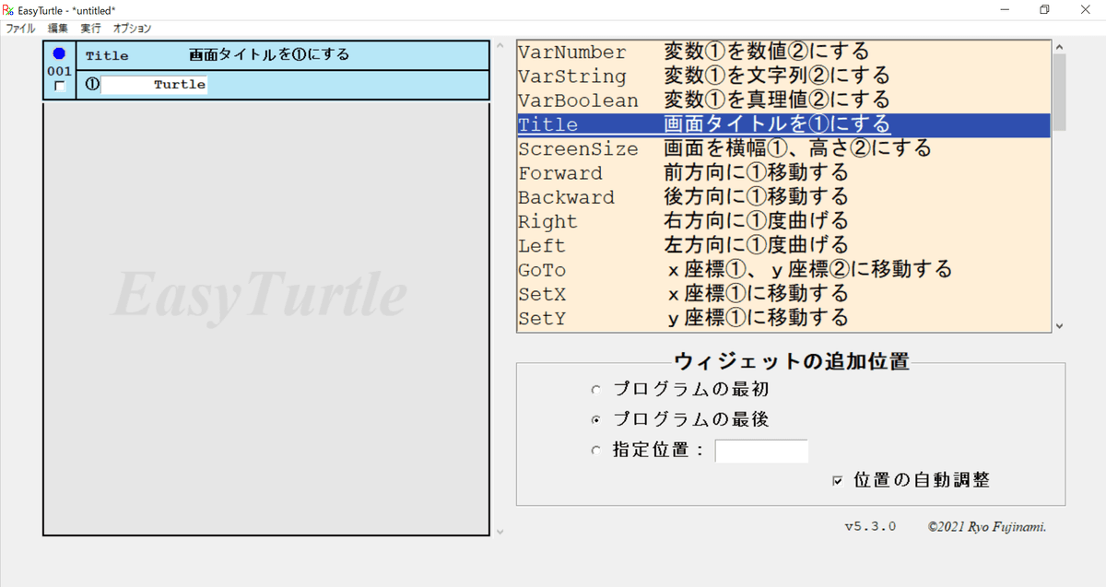This screenshot has width=1106, height=587.
Task: Click widget list scrollbar down arrow
Action: (1059, 325)
